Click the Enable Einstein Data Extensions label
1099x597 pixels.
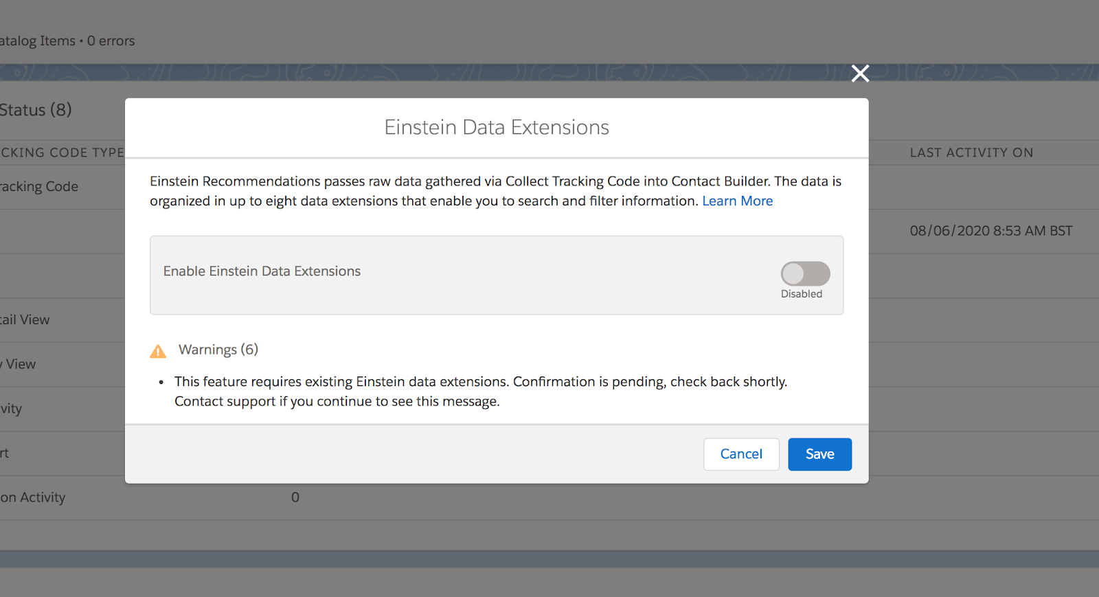[x=262, y=271]
